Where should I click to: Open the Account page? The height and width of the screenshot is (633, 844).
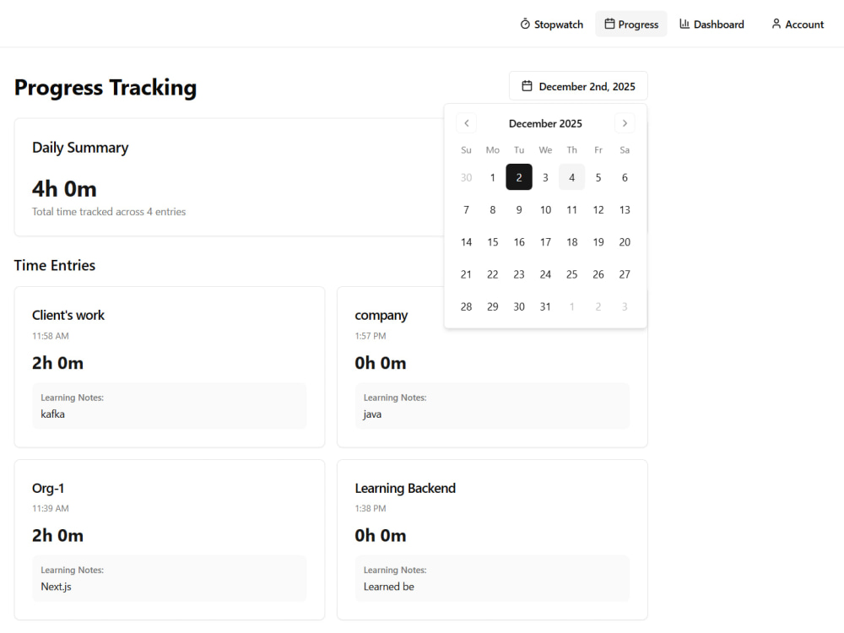[x=798, y=24]
